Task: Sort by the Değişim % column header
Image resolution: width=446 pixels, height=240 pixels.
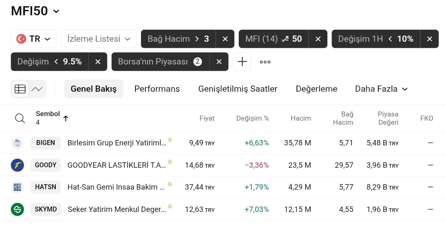Action: click(x=252, y=119)
